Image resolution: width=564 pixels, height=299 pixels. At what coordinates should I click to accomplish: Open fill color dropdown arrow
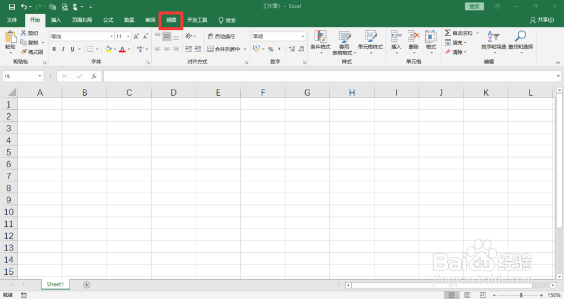114,49
